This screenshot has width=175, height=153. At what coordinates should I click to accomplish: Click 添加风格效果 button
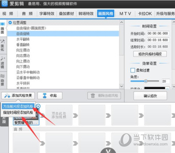click(x=18, y=96)
